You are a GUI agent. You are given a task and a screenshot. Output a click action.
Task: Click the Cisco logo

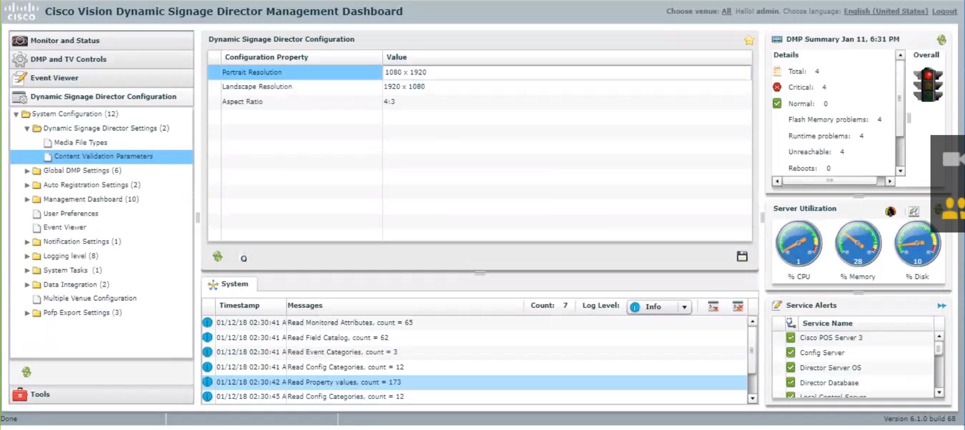tap(21, 11)
